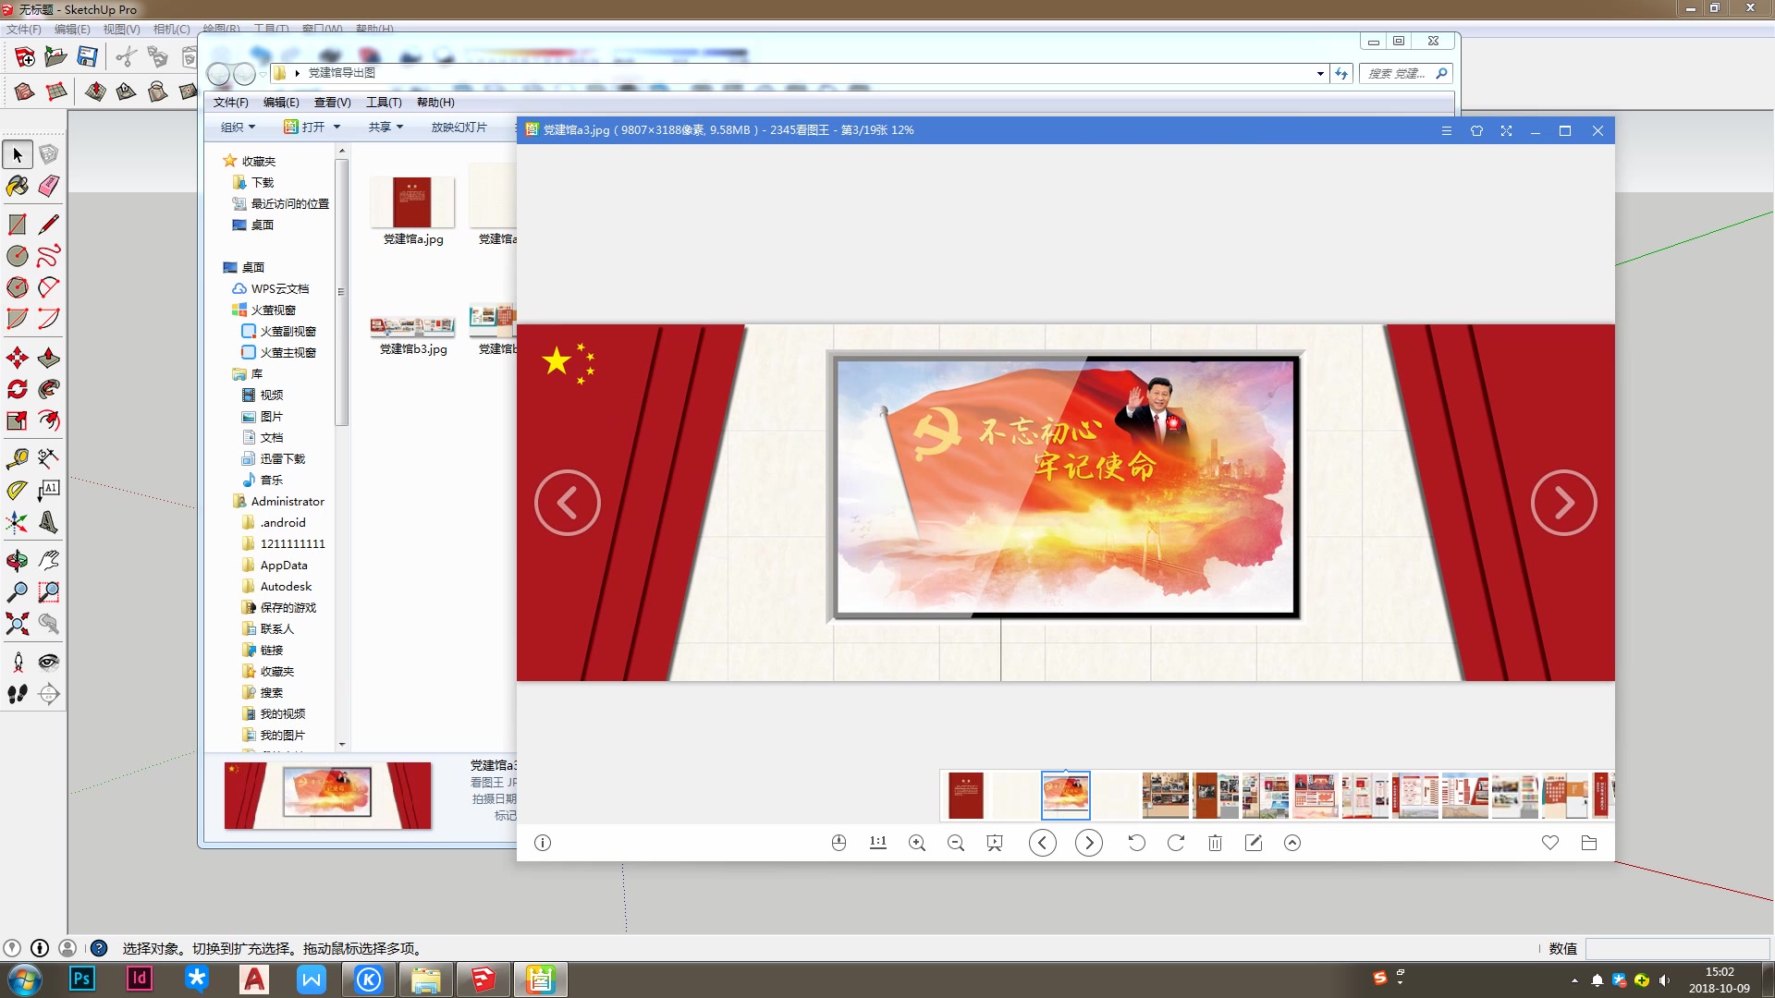Rotate image counterclockwise
1775x998 pixels.
click(1136, 843)
